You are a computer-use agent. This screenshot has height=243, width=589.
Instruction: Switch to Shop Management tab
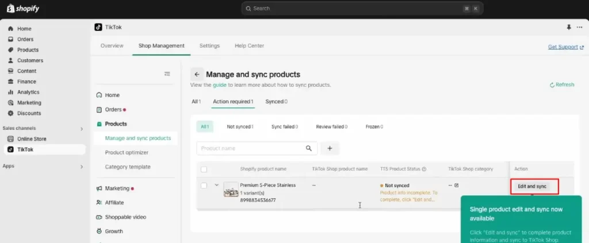162,46
